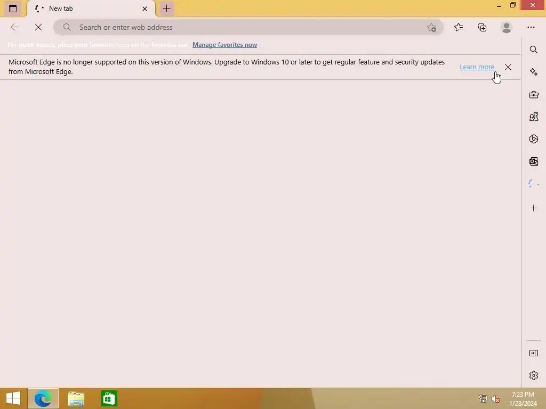Stop loading the page
This screenshot has height=409, width=546.
pyautogui.click(x=38, y=27)
